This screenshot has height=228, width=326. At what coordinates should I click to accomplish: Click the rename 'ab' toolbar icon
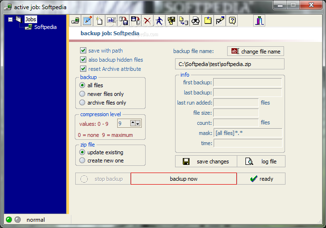[x=111, y=21]
